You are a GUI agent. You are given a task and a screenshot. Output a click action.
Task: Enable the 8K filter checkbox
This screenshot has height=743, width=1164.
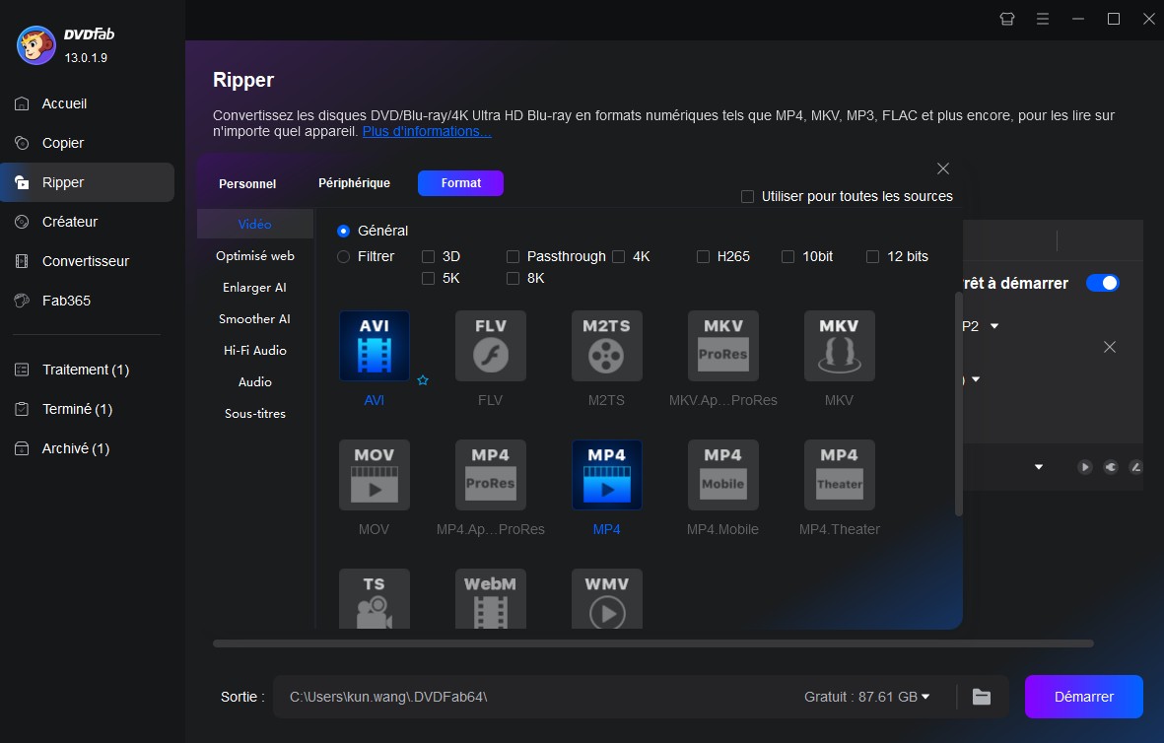point(513,278)
